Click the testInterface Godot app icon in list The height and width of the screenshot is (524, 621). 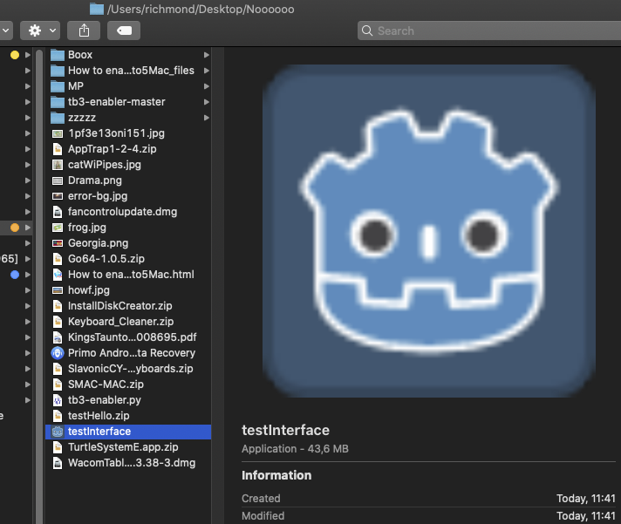pyautogui.click(x=58, y=432)
